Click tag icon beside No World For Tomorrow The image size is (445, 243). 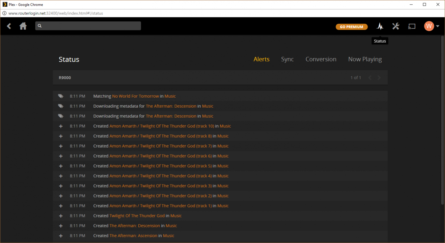pos(60,96)
